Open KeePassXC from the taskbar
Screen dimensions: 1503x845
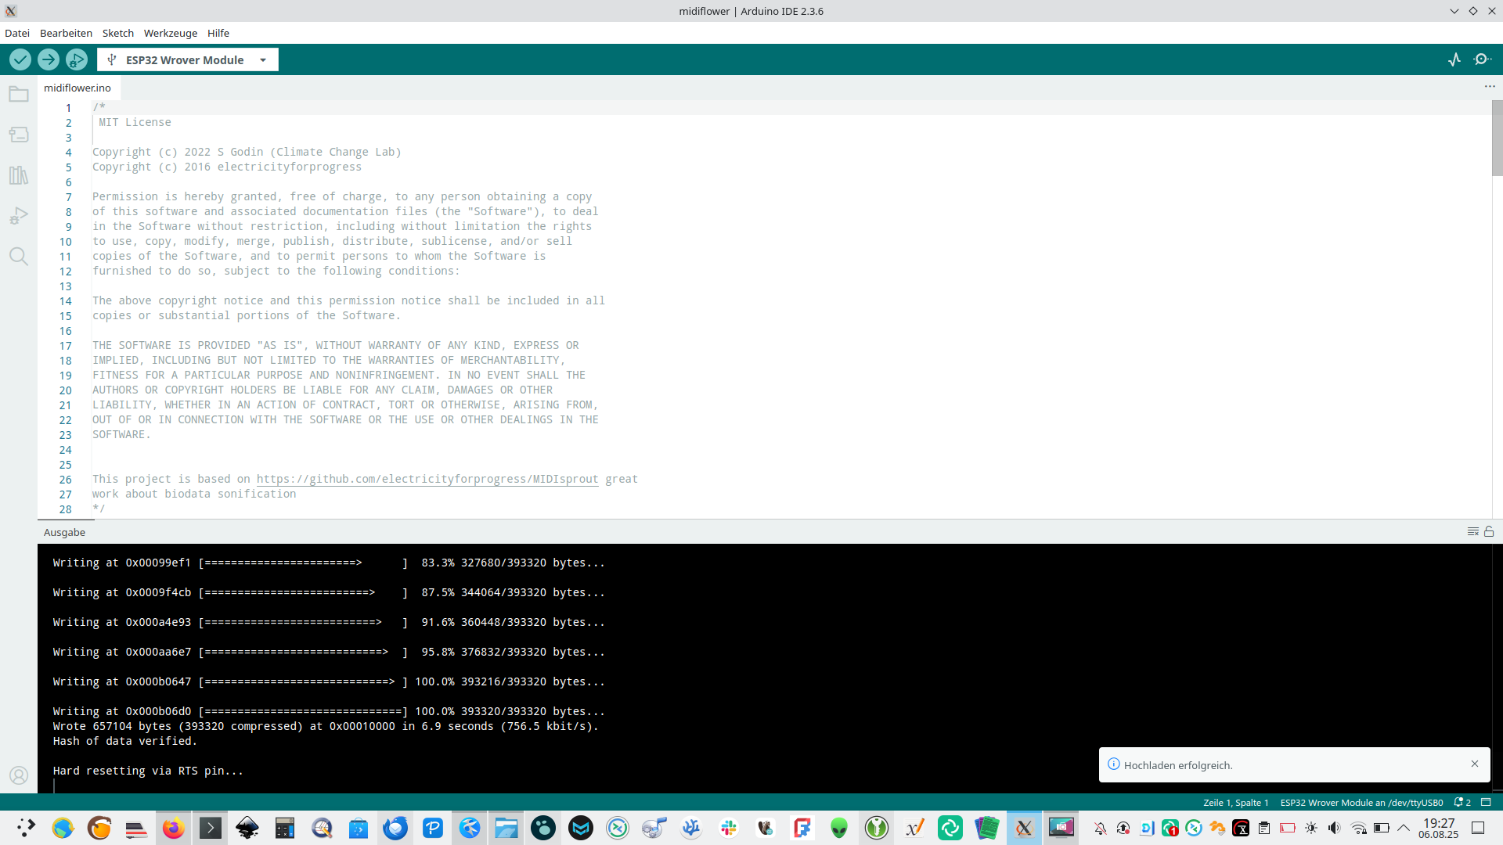(x=877, y=828)
